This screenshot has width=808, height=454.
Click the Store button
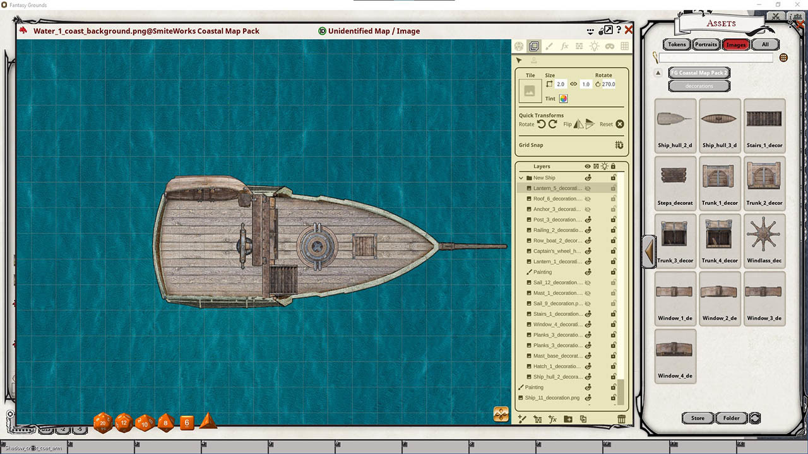(x=698, y=418)
